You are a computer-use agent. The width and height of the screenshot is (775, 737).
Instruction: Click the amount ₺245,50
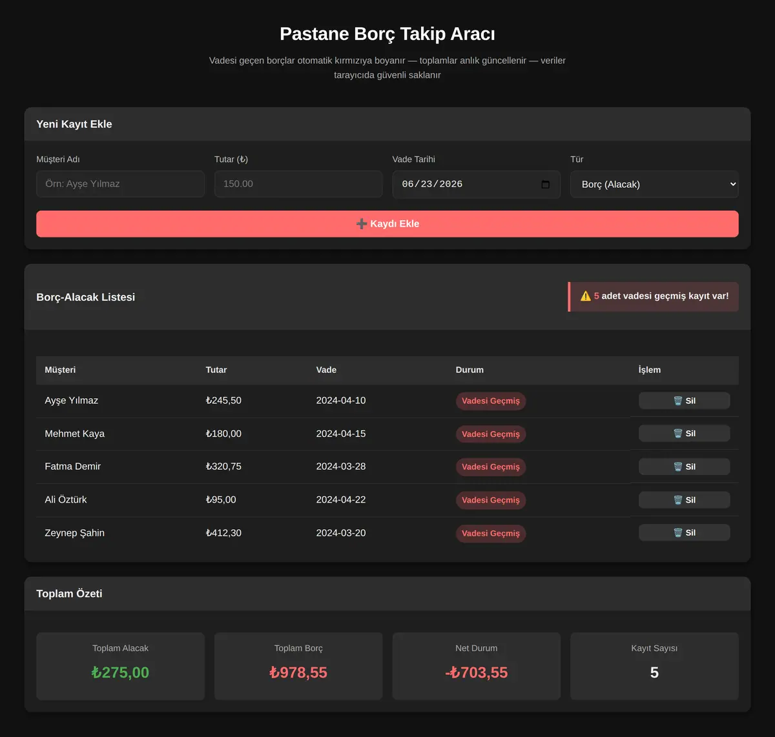coord(223,401)
